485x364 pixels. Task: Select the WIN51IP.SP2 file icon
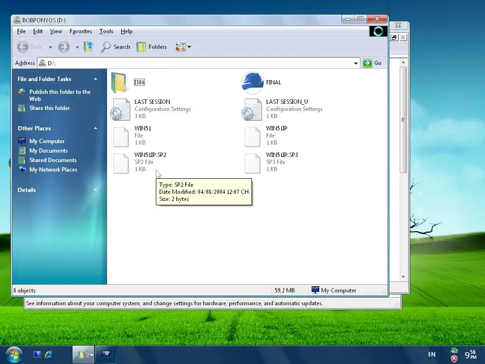(121, 163)
